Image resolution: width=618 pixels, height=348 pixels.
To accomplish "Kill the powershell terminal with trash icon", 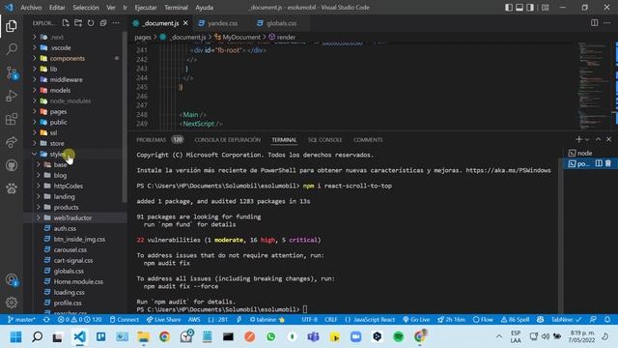I will pyautogui.click(x=608, y=163).
